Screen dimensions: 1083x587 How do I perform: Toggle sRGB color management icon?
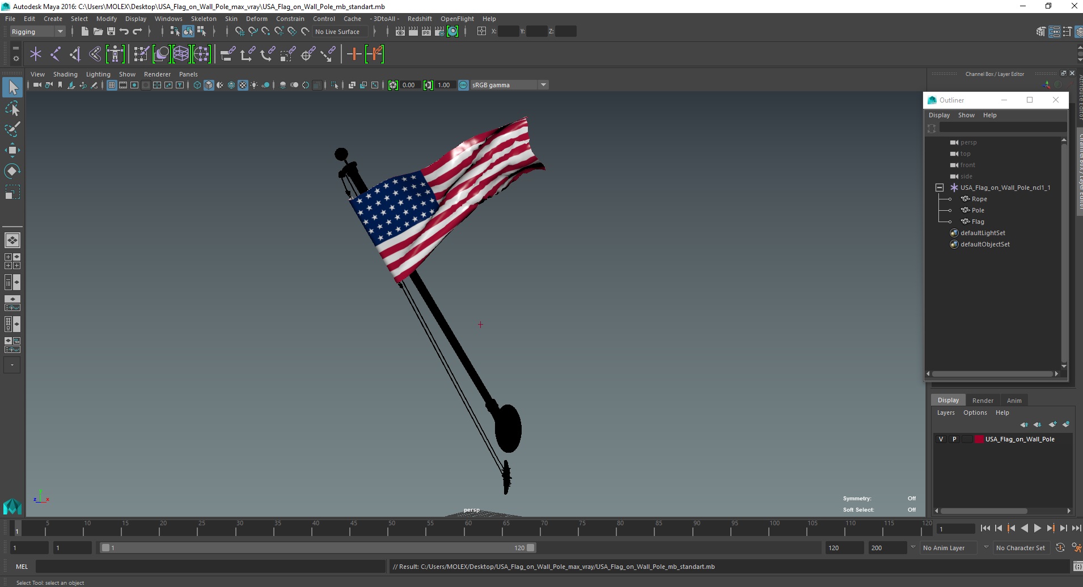[x=463, y=85]
